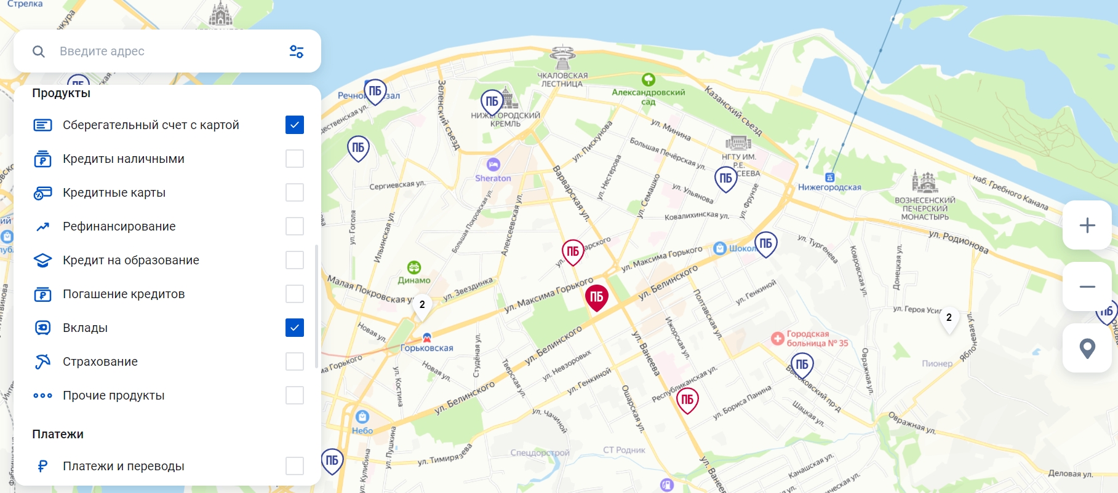
Task: Open the red ПБ marker on ул. Ванеева
Action: click(687, 400)
